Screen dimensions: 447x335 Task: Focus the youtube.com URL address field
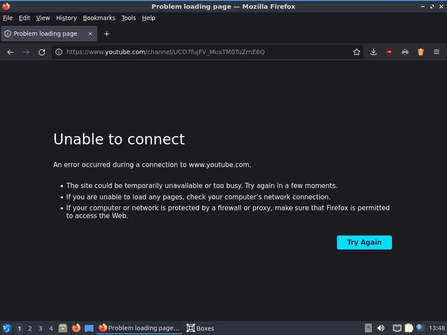[208, 52]
